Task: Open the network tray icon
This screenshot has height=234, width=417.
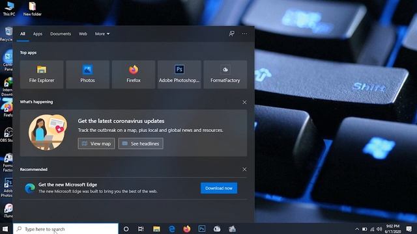Action: coord(372,229)
